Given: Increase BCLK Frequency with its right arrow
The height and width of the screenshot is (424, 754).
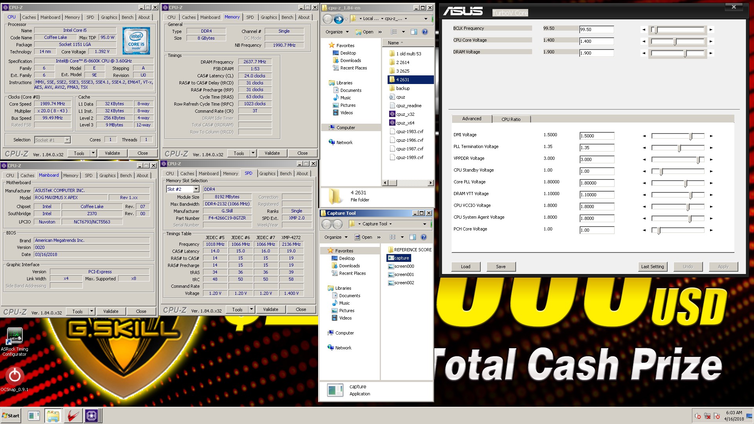Looking at the screenshot, I should pos(711,29).
